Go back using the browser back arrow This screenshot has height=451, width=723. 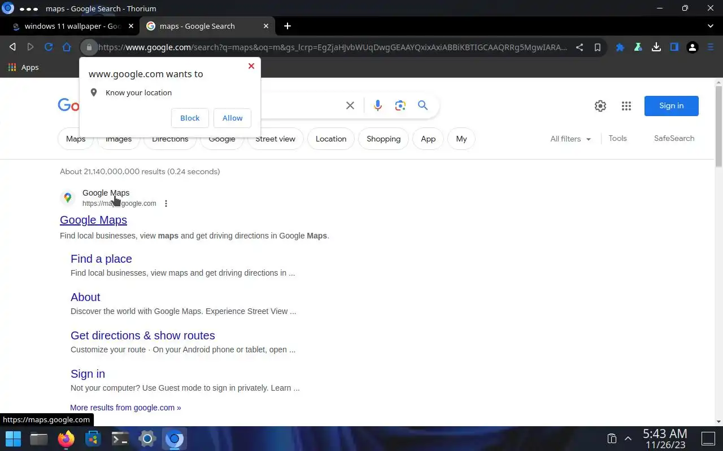(x=12, y=47)
